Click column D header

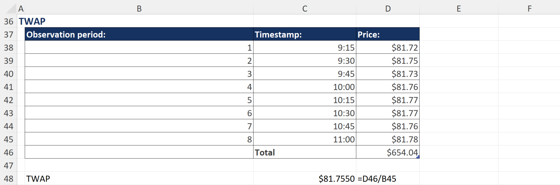click(388, 9)
